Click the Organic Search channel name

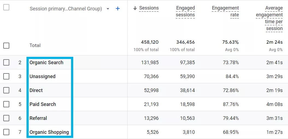point(46,63)
